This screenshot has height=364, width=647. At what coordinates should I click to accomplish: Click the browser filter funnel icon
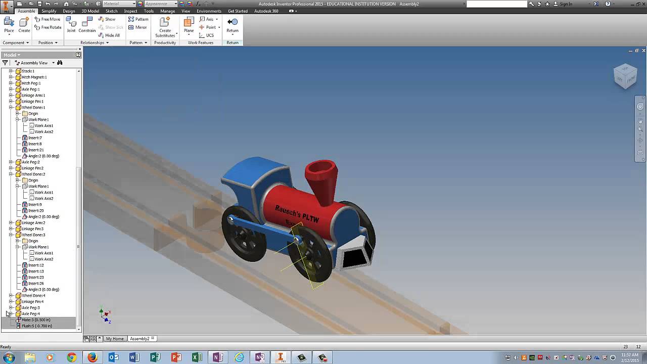coord(5,63)
